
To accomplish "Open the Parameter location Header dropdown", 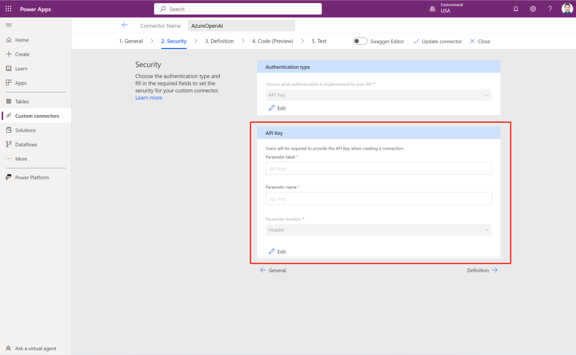I will 378,230.
